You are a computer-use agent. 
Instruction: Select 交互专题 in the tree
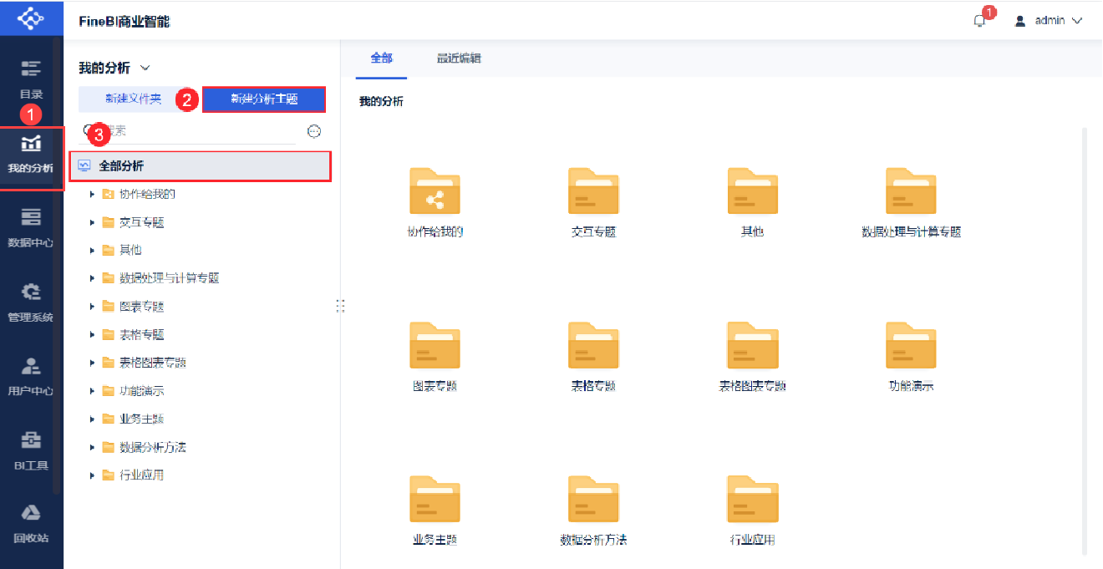(142, 223)
